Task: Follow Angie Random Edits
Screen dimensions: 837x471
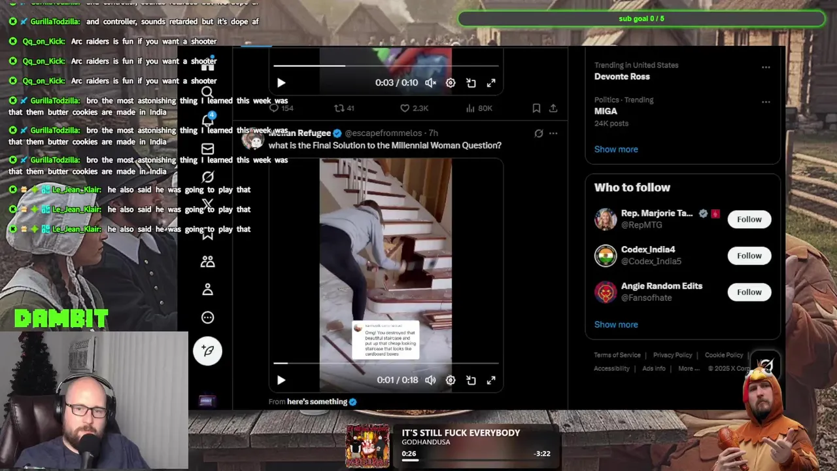Action: pos(749,292)
